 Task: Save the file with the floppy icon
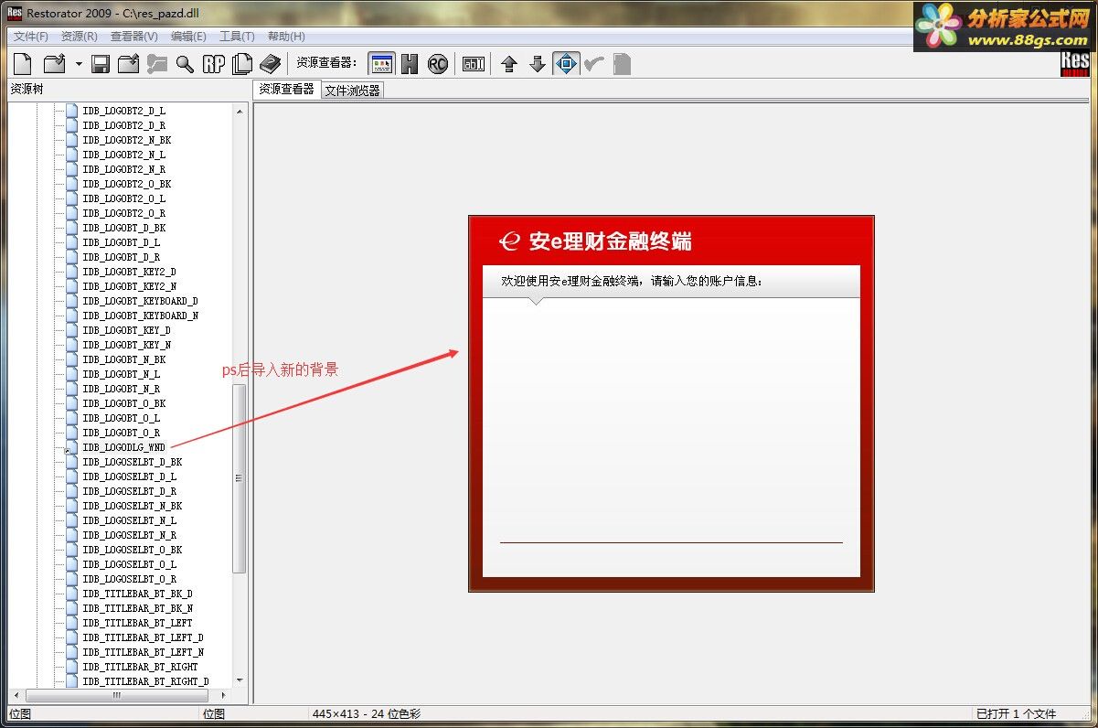(x=101, y=64)
